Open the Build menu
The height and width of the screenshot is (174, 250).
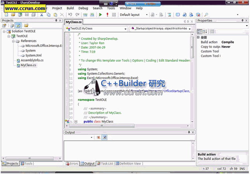(70, 8)
